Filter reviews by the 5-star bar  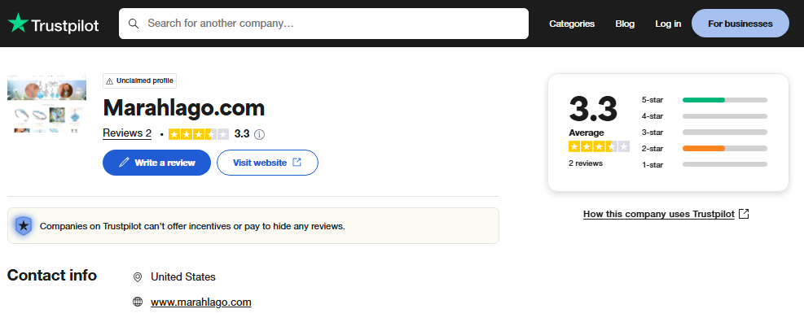[x=724, y=100]
